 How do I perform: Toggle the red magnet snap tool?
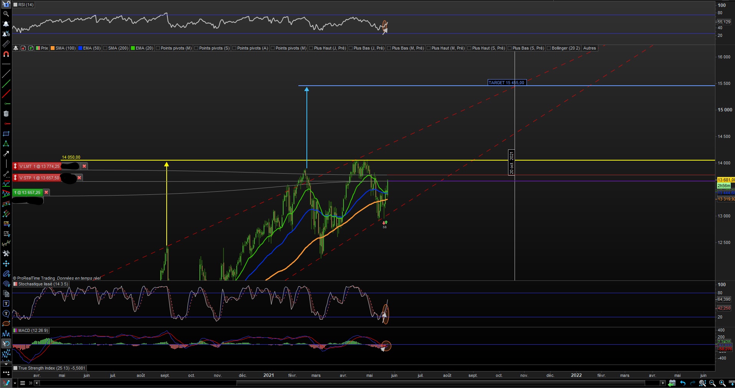6,54
